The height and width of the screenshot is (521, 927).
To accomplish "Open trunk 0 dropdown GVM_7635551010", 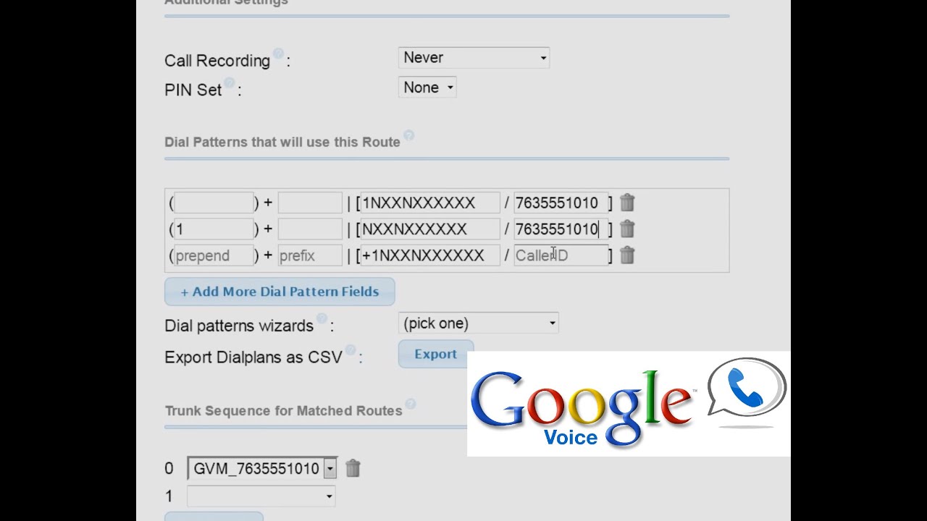I will pos(262,468).
